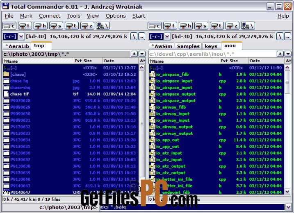Sort left panel by Ext column
This screenshot has height=213, width=294.
point(78,61)
